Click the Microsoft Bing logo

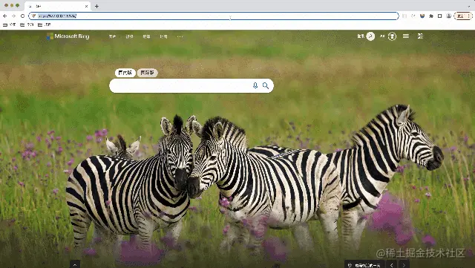point(68,36)
